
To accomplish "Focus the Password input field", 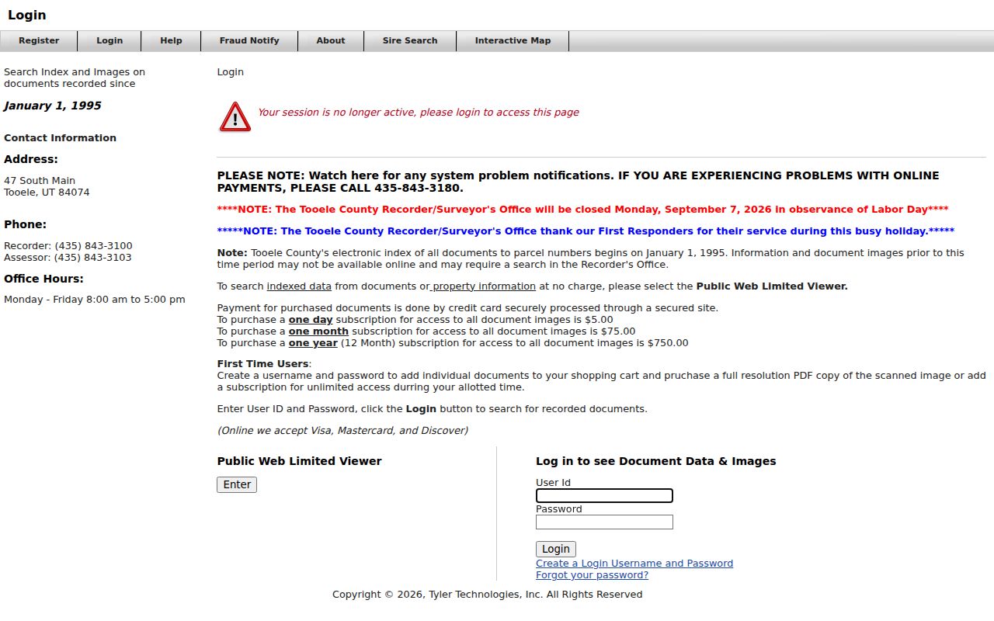I will pyautogui.click(x=604, y=522).
